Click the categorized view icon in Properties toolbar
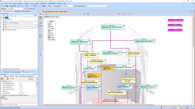This screenshot has width=195, height=109. pyautogui.click(x=2, y=79)
